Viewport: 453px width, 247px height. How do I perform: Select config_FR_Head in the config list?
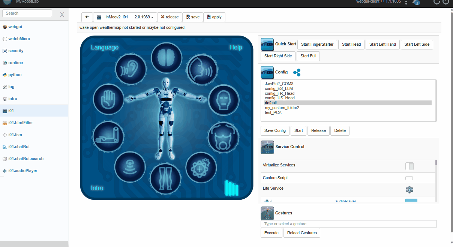click(x=279, y=93)
